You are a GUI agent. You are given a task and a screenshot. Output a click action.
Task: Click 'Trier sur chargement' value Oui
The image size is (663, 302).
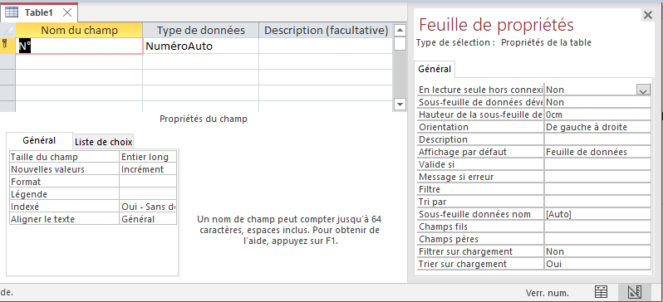(x=597, y=264)
